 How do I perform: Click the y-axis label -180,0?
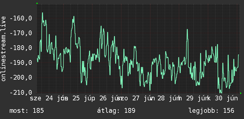(x=21, y=48)
